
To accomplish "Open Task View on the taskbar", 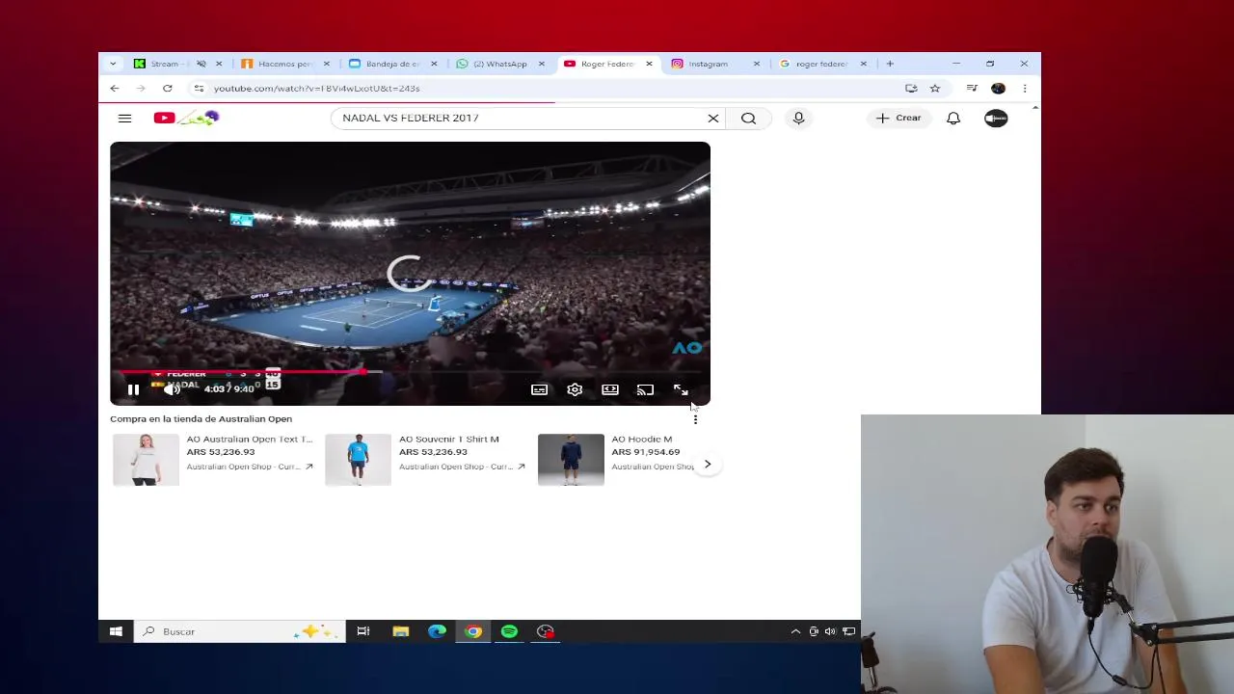I will [x=363, y=631].
